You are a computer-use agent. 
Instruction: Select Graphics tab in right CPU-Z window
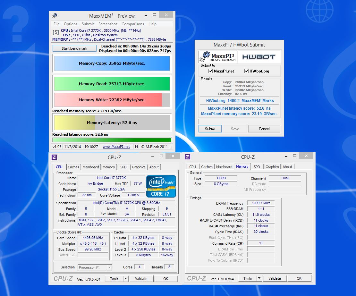[272, 167]
